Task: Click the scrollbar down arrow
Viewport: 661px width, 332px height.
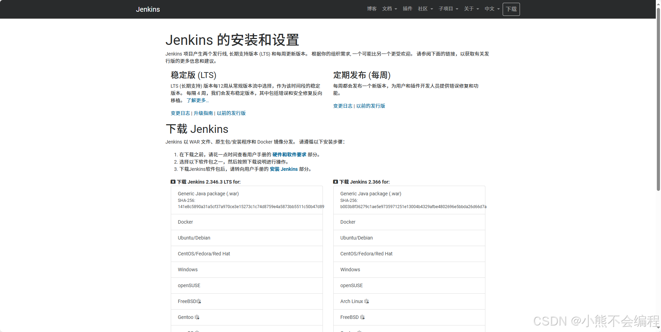Action: click(x=658, y=328)
